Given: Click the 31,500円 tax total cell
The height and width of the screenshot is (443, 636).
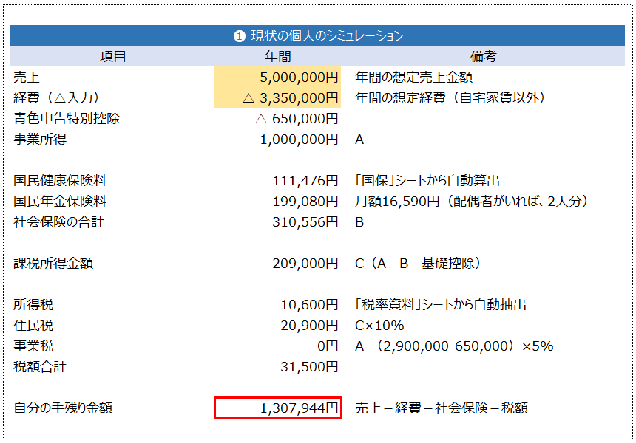Looking at the screenshot, I should [309, 366].
